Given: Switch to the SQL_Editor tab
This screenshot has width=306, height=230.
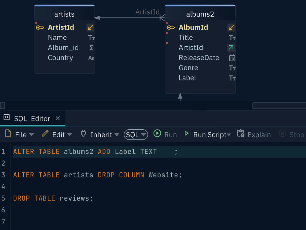Looking at the screenshot, I should [33, 118].
